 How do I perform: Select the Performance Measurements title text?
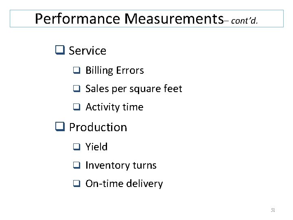(x=129, y=19)
